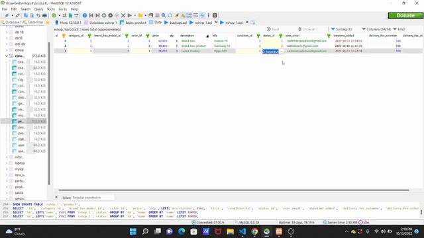Open SQL file with the folder icon
Viewport: 424px width, 238px height.
click(x=140, y=16)
